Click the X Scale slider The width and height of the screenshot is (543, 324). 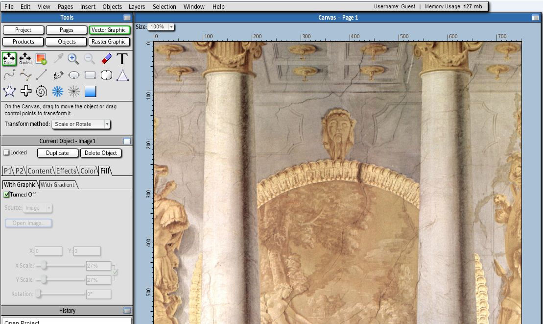[x=61, y=266]
